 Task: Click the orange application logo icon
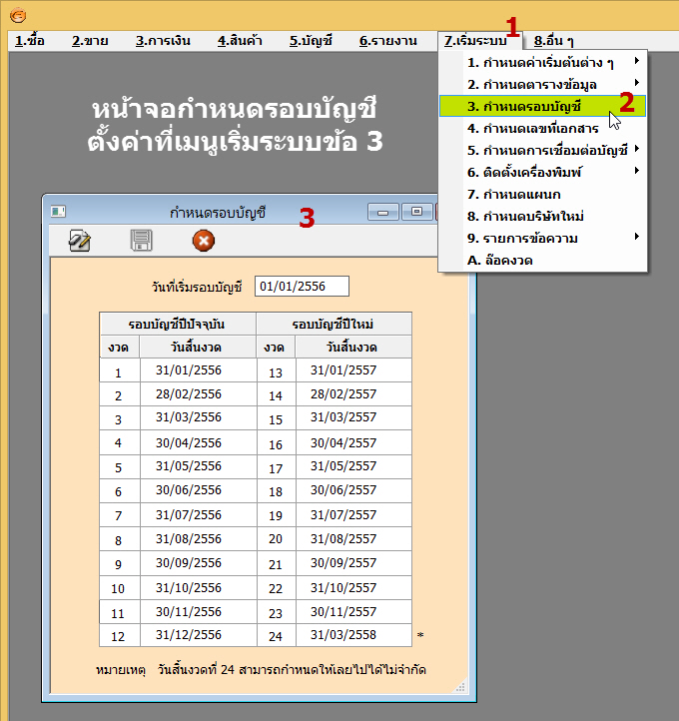pos(18,16)
